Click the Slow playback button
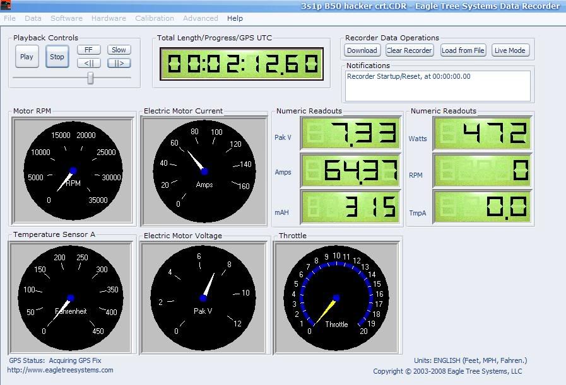566x385 pixels. 119,50
